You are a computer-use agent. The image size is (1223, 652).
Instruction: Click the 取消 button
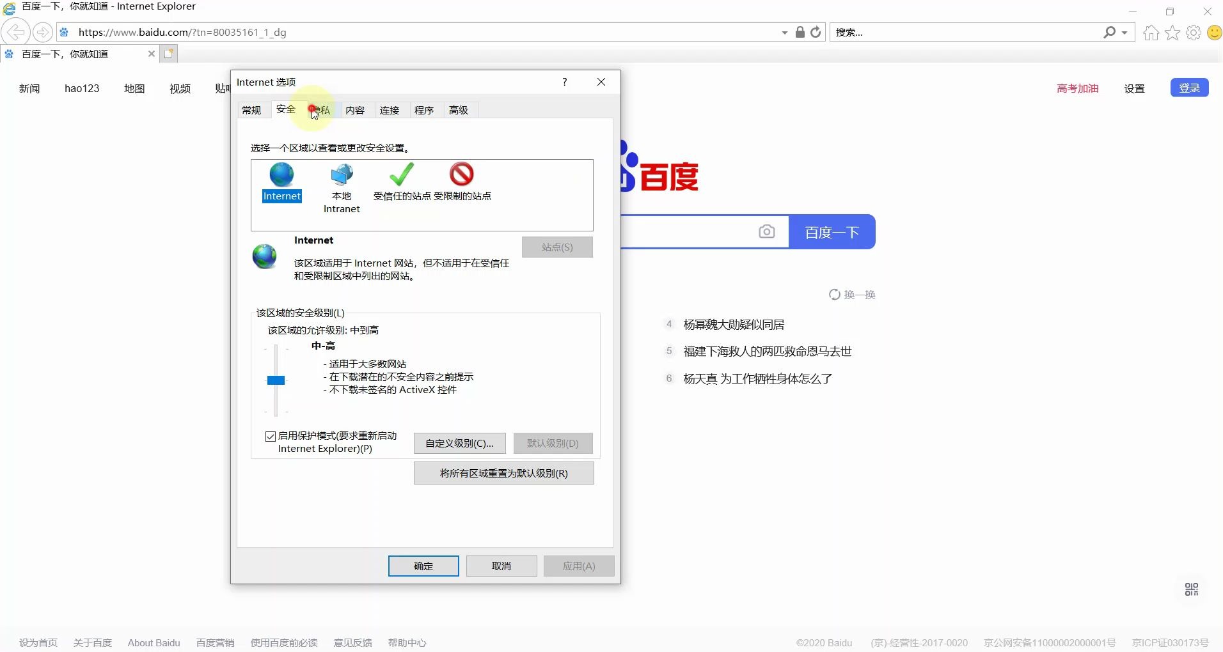pyautogui.click(x=501, y=566)
